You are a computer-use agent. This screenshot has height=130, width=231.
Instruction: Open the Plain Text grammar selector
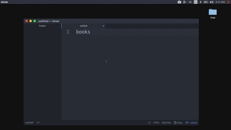[166, 123]
